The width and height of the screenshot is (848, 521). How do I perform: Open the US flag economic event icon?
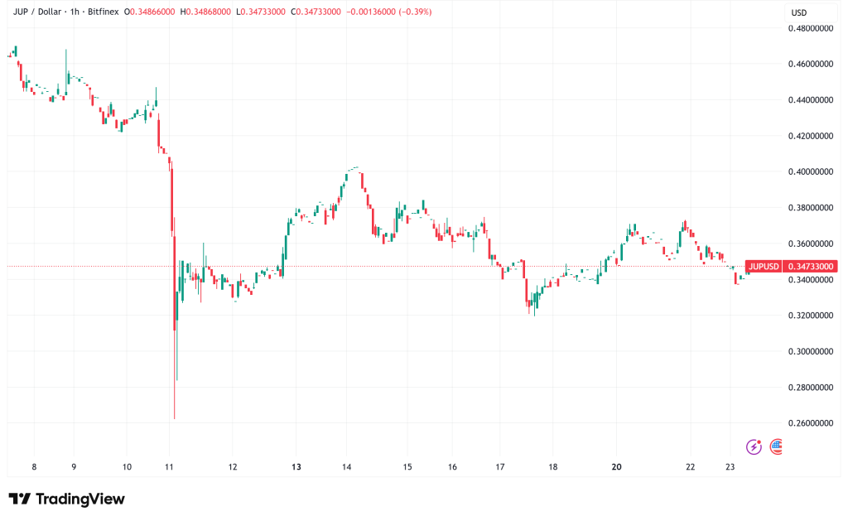[x=776, y=446]
